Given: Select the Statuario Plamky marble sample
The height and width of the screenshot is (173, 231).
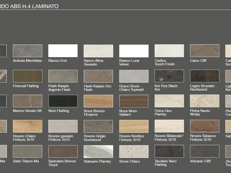Looking at the screenshot, I should (98, 152).
